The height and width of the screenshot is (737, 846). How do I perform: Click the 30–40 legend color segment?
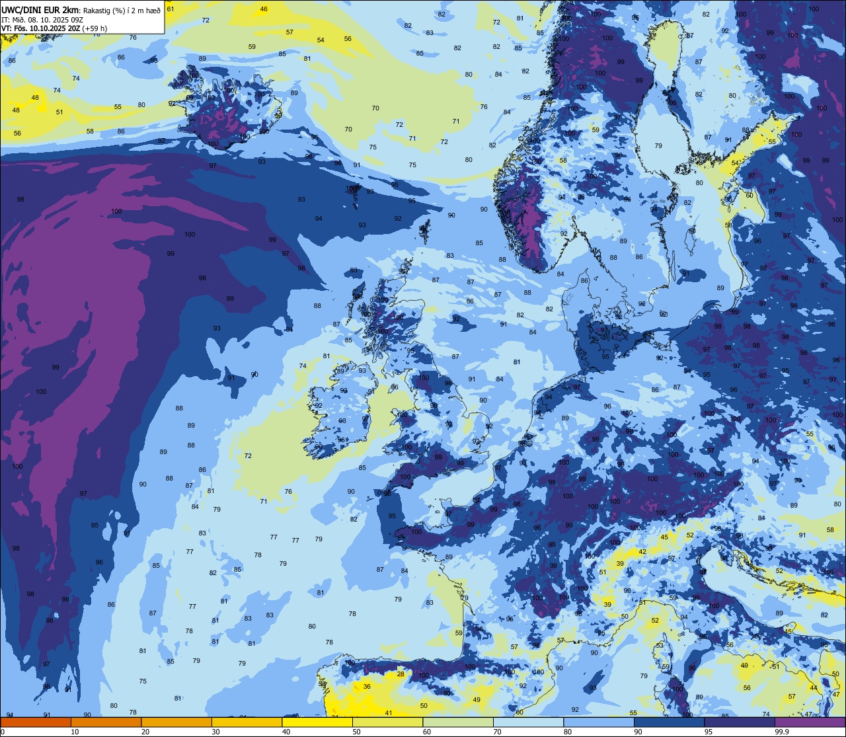pyautogui.click(x=247, y=722)
